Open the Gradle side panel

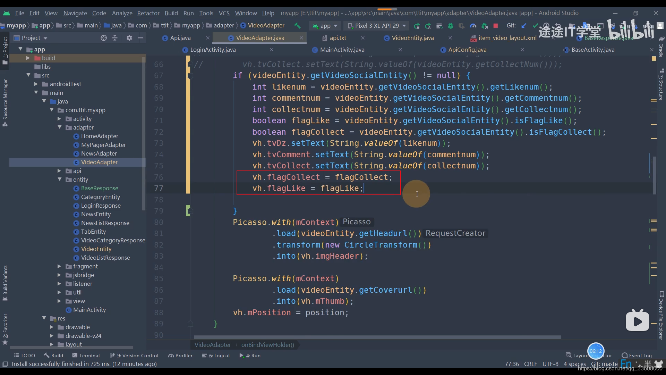pos(661,47)
